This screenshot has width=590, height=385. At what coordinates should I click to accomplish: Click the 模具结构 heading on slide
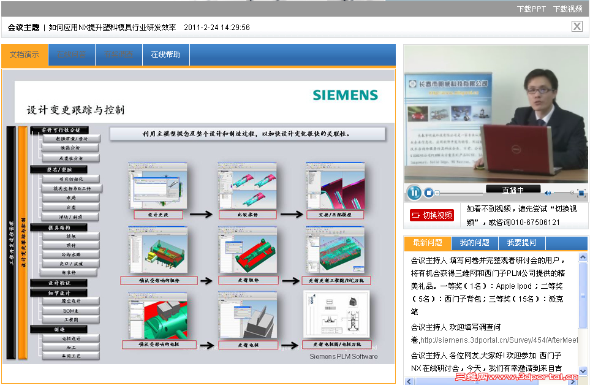[x=59, y=227]
